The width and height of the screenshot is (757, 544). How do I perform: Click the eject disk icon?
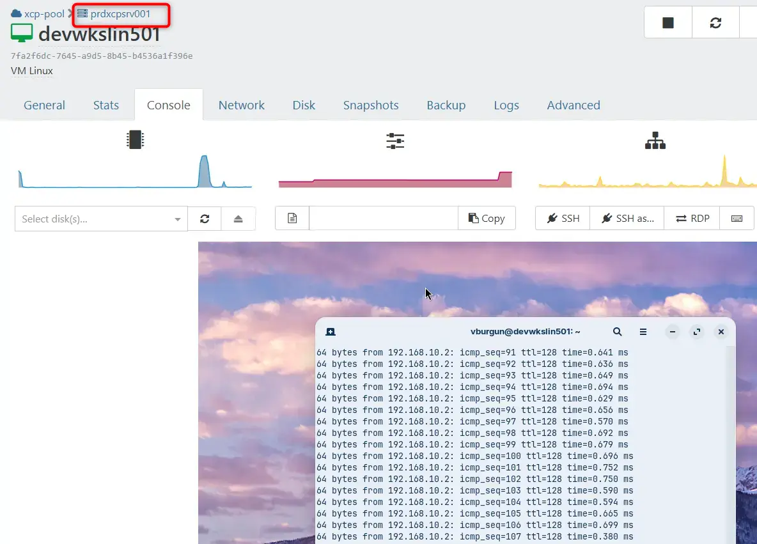tap(238, 219)
